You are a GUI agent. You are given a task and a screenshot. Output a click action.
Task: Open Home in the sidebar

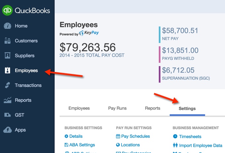coord(21,26)
